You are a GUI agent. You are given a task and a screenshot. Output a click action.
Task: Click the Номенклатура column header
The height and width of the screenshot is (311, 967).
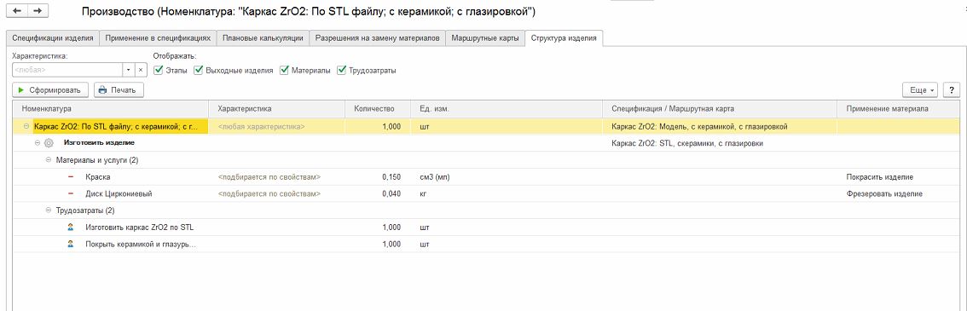[x=111, y=109]
